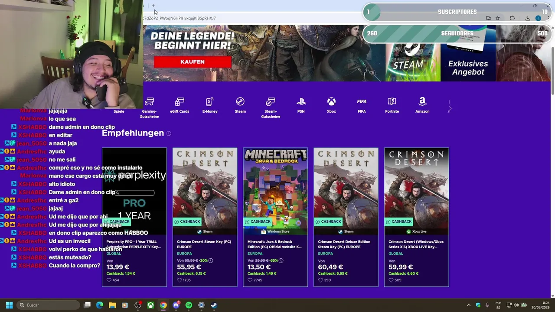Open Spotify from the taskbar
Image resolution: width=555 pixels, height=312 pixels.
(189, 305)
